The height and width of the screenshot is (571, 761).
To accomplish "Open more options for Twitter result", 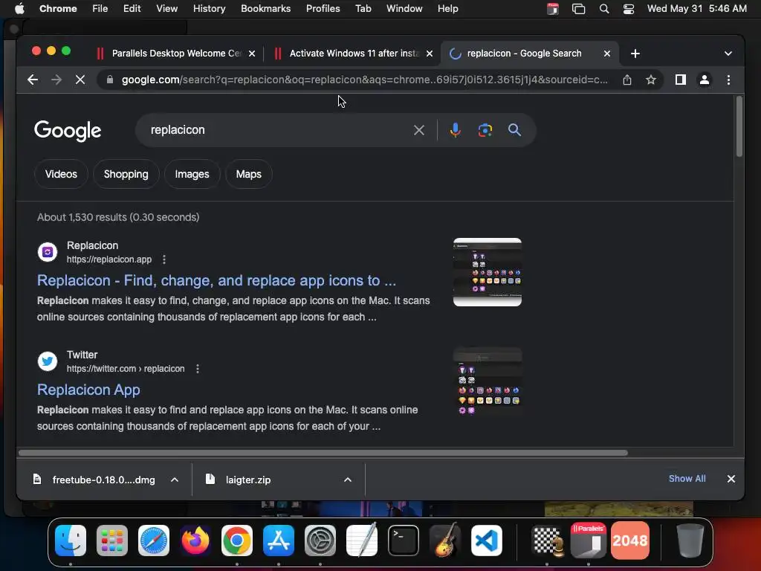I will pos(198,369).
